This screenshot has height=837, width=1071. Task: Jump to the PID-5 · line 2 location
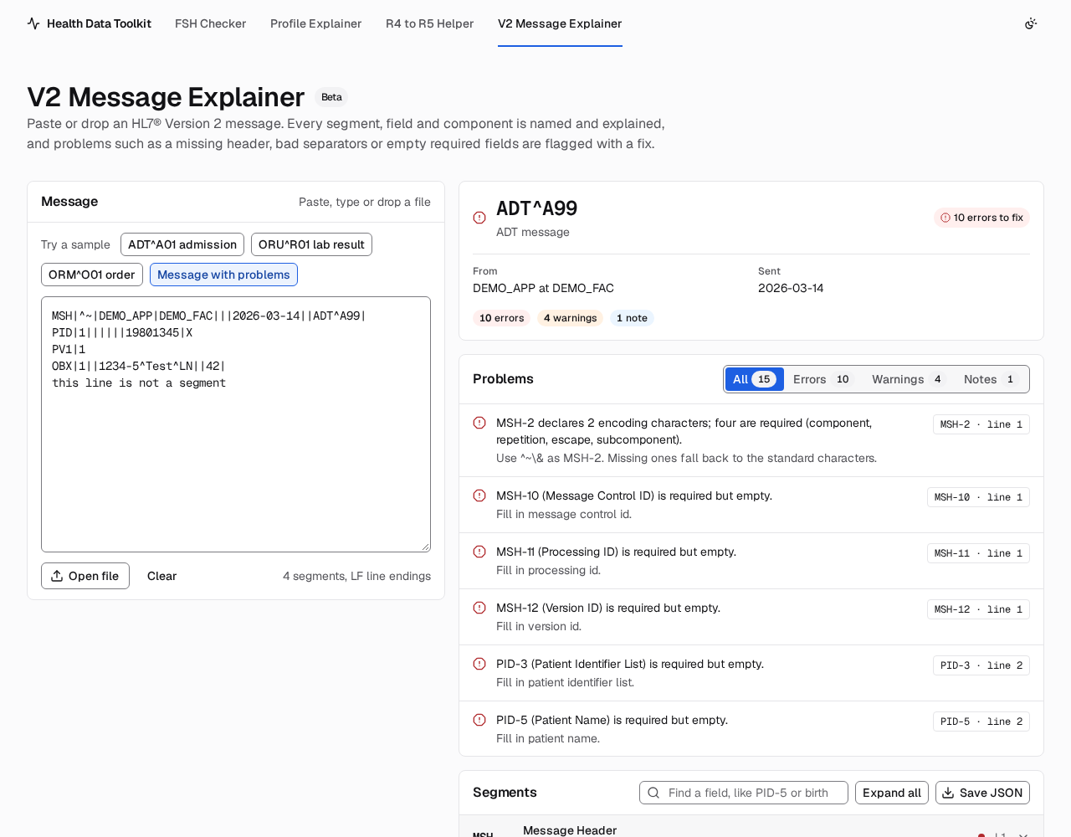click(981, 721)
